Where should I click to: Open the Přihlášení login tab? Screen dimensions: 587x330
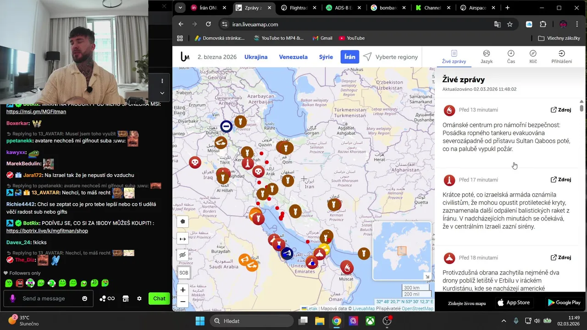coord(561,57)
